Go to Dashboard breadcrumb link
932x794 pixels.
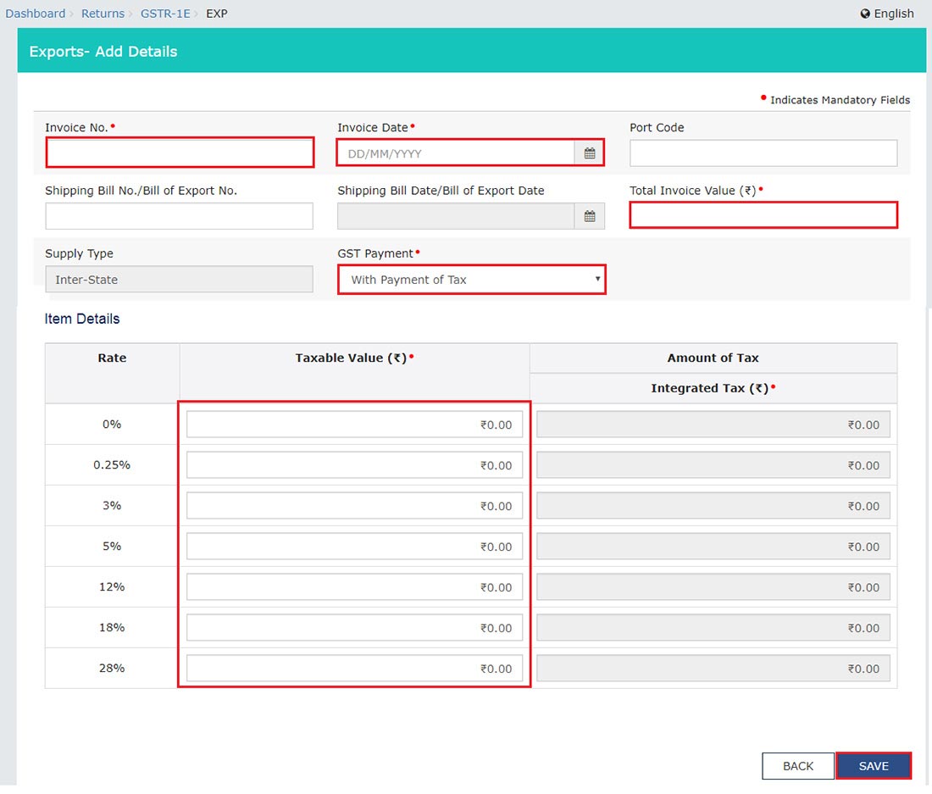35,14
